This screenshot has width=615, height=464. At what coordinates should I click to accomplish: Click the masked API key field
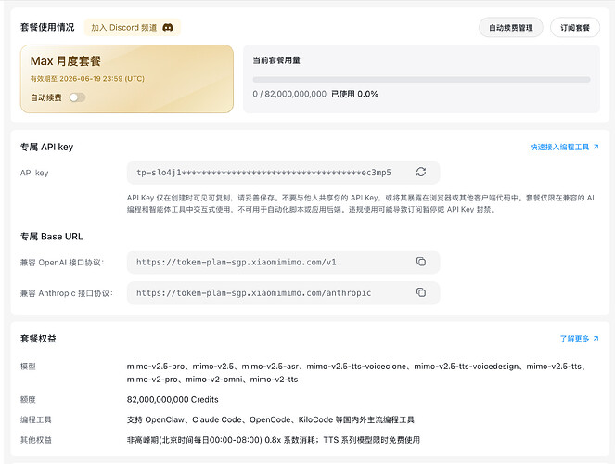283,173
